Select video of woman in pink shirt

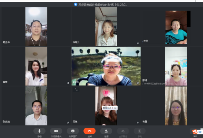click(x=176, y=66)
